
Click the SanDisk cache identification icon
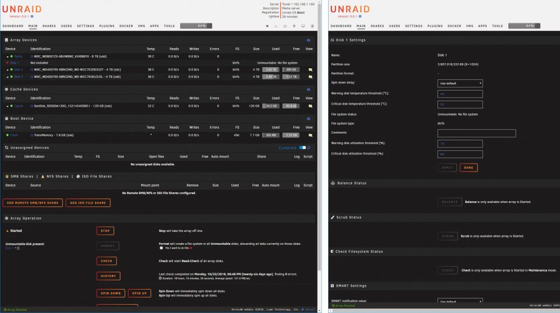32,106
